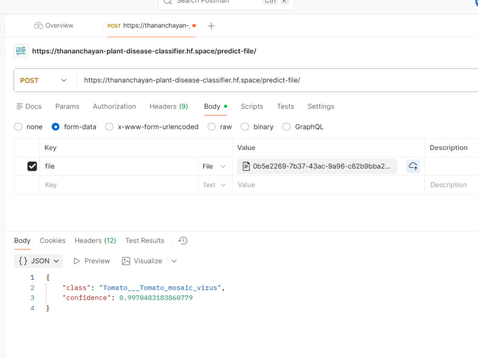Open the response Headers (12) tab
This screenshot has height=358, width=478.
(96, 241)
